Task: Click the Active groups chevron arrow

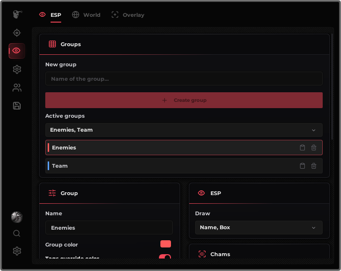Action: [314, 130]
